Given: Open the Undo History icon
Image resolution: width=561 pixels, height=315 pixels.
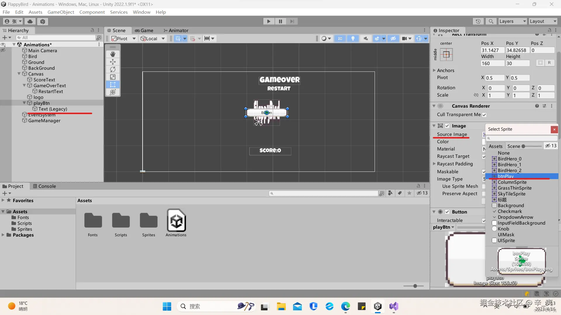Looking at the screenshot, I should [x=478, y=21].
